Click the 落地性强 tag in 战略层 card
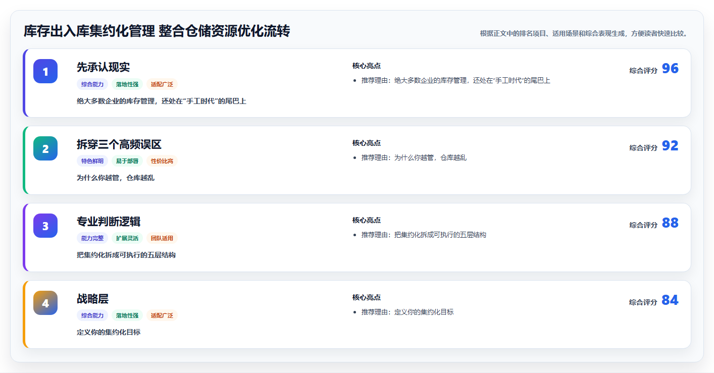This screenshot has width=714, height=373. pos(127,315)
